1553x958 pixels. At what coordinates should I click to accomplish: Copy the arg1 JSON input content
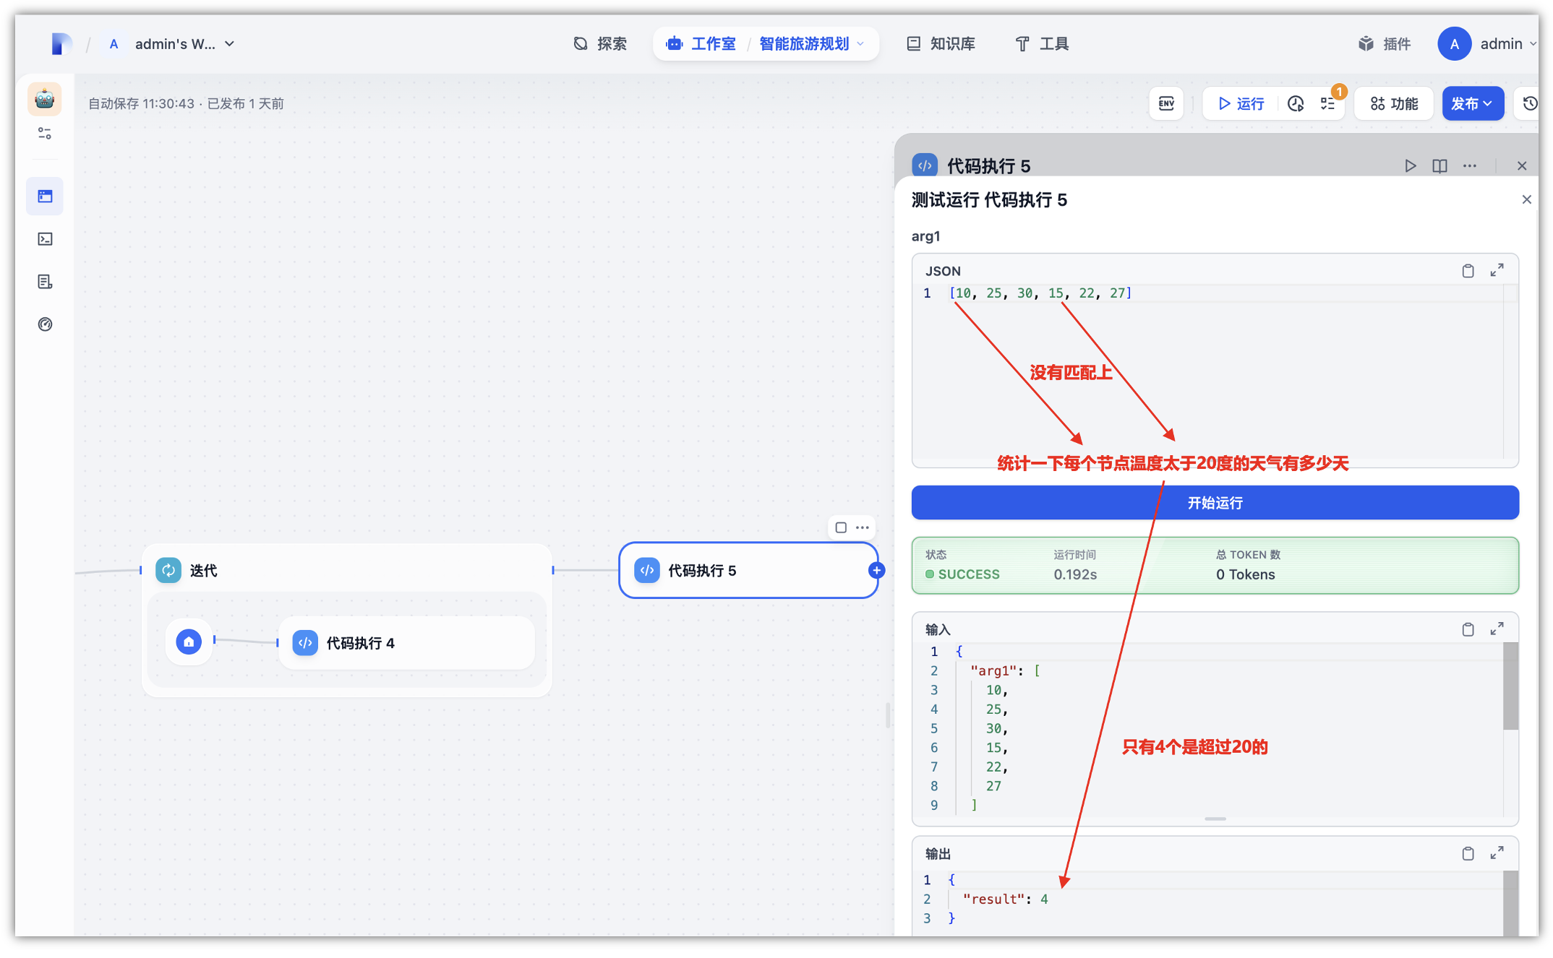[x=1468, y=271]
